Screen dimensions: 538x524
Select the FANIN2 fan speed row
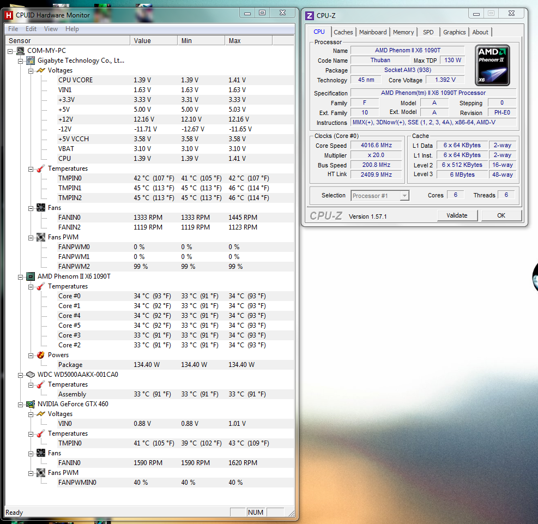click(176, 227)
